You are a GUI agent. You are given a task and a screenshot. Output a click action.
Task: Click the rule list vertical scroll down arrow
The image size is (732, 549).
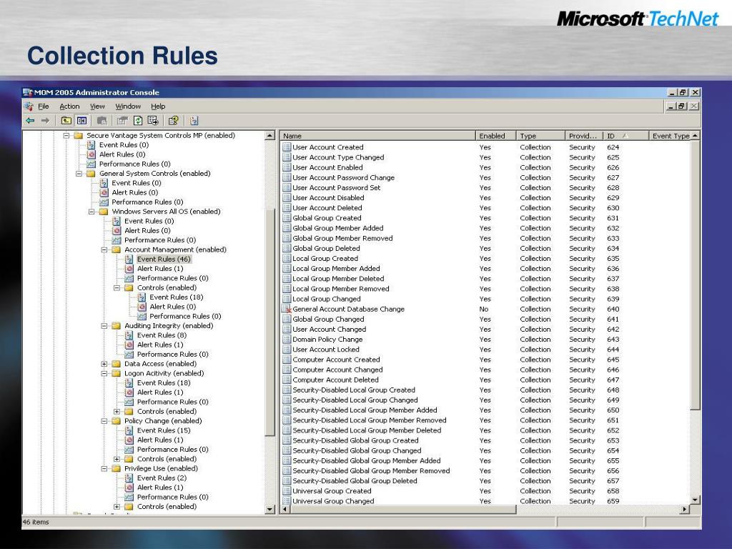(695, 500)
